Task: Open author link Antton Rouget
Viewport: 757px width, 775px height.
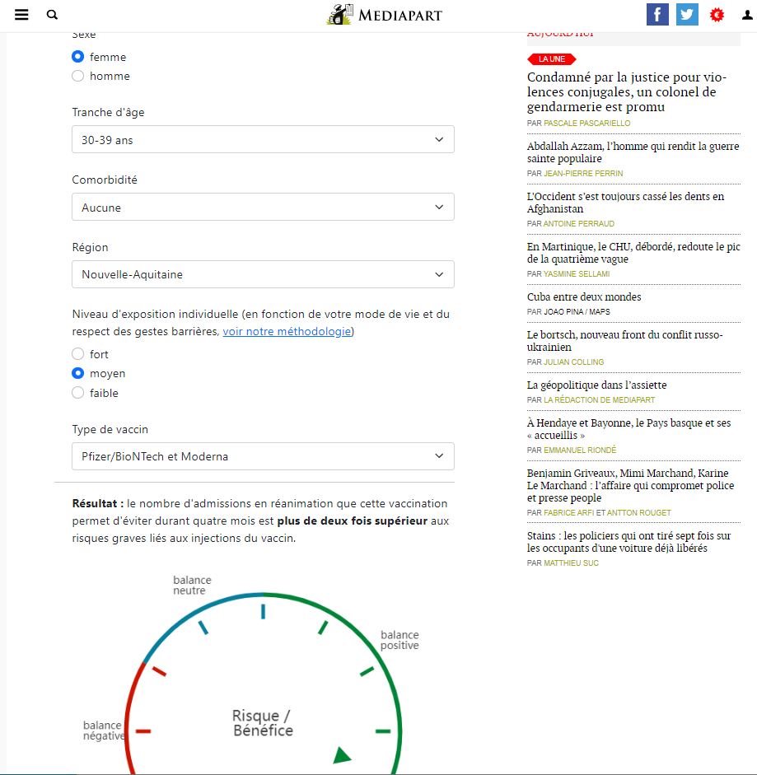Action: 639,513
